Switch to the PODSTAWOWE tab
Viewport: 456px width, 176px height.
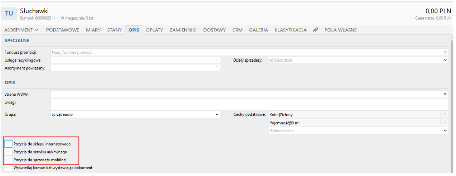(62, 30)
